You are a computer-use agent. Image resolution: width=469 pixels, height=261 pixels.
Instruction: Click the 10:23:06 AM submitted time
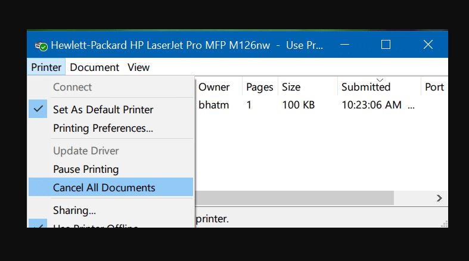pyautogui.click(x=371, y=105)
